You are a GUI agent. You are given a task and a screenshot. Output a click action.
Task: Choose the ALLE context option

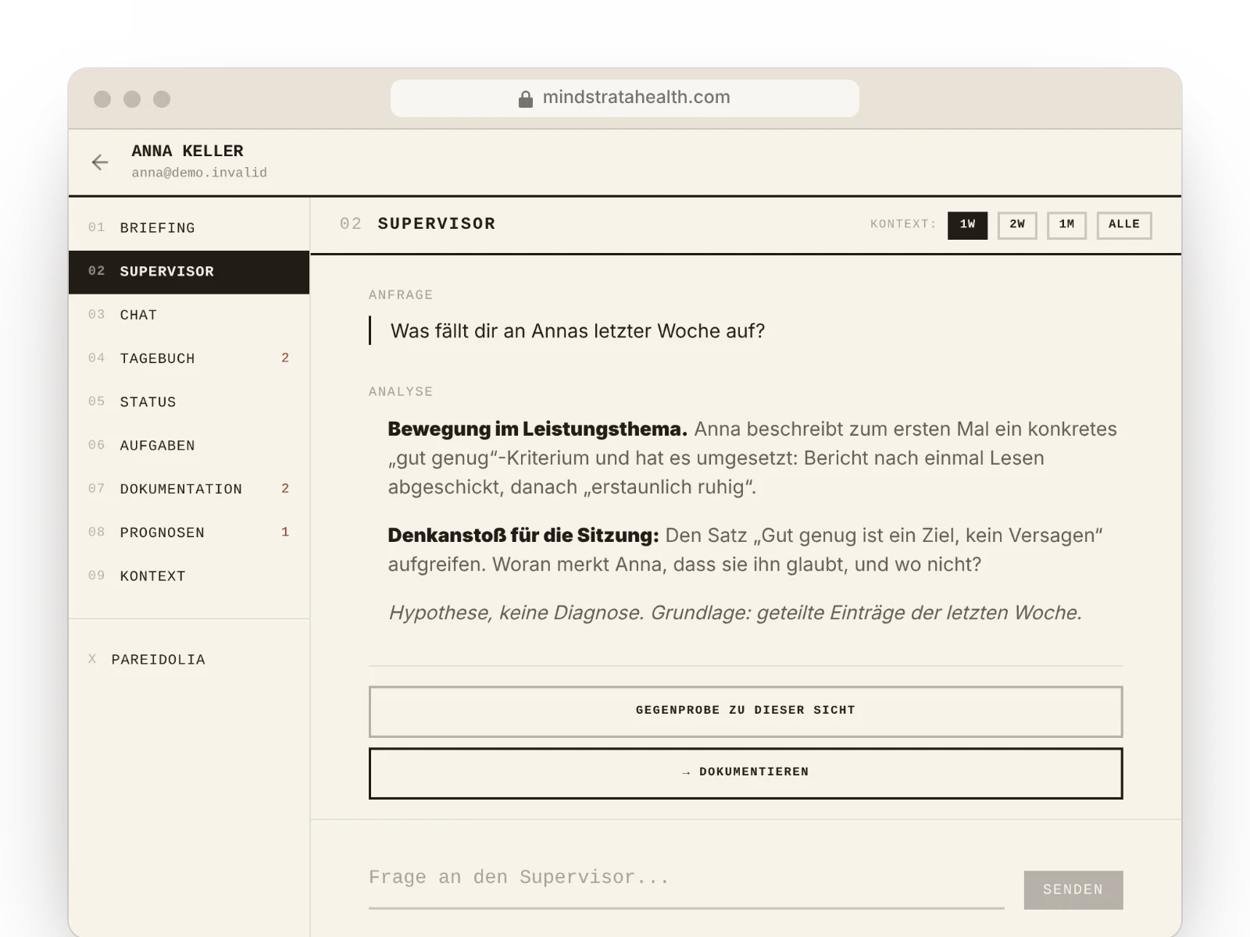[x=1124, y=225]
